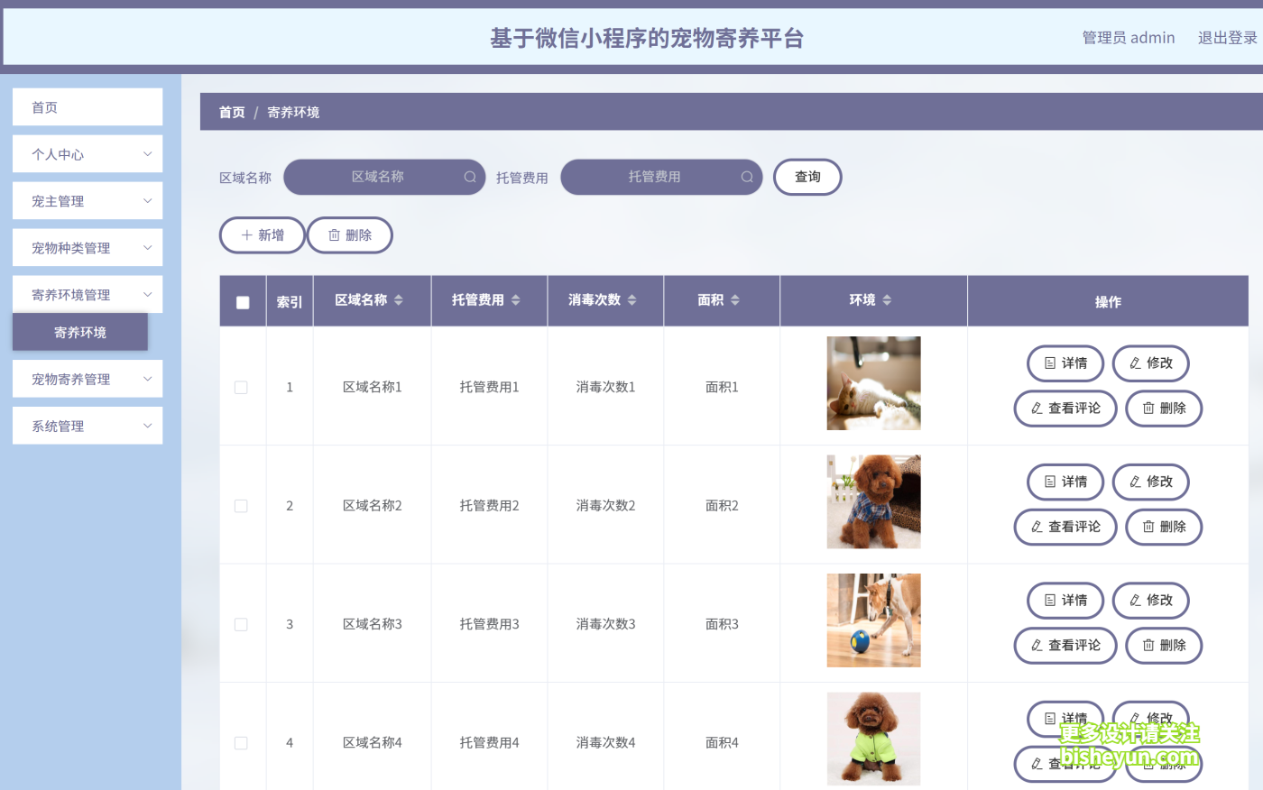Click the 退出登录 link to log out
This screenshot has height=790, width=1263.
(x=1229, y=37)
